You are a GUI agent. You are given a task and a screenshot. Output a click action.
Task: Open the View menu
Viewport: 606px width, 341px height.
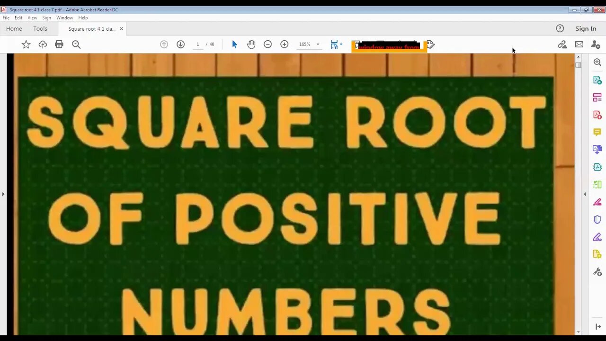pos(32,18)
